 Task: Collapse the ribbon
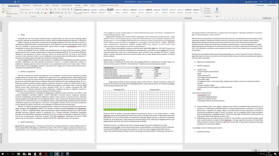(x=277, y=16)
